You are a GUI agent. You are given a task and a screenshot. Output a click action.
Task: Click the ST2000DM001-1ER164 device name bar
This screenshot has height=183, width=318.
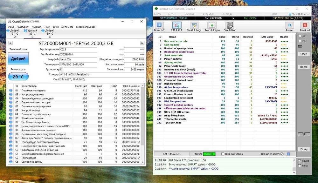[174, 18]
